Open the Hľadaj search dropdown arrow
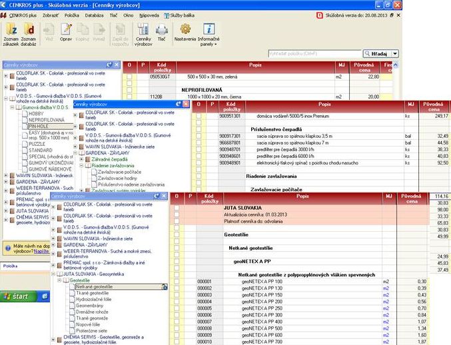451x345 pixels. [395, 53]
